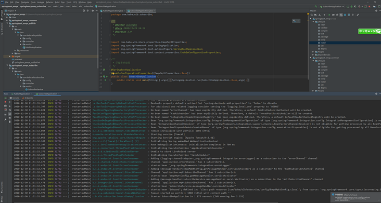The width and height of the screenshot is (381, 203).
Task: Stop the process with the red square in Run panel
Action: point(5,102)
